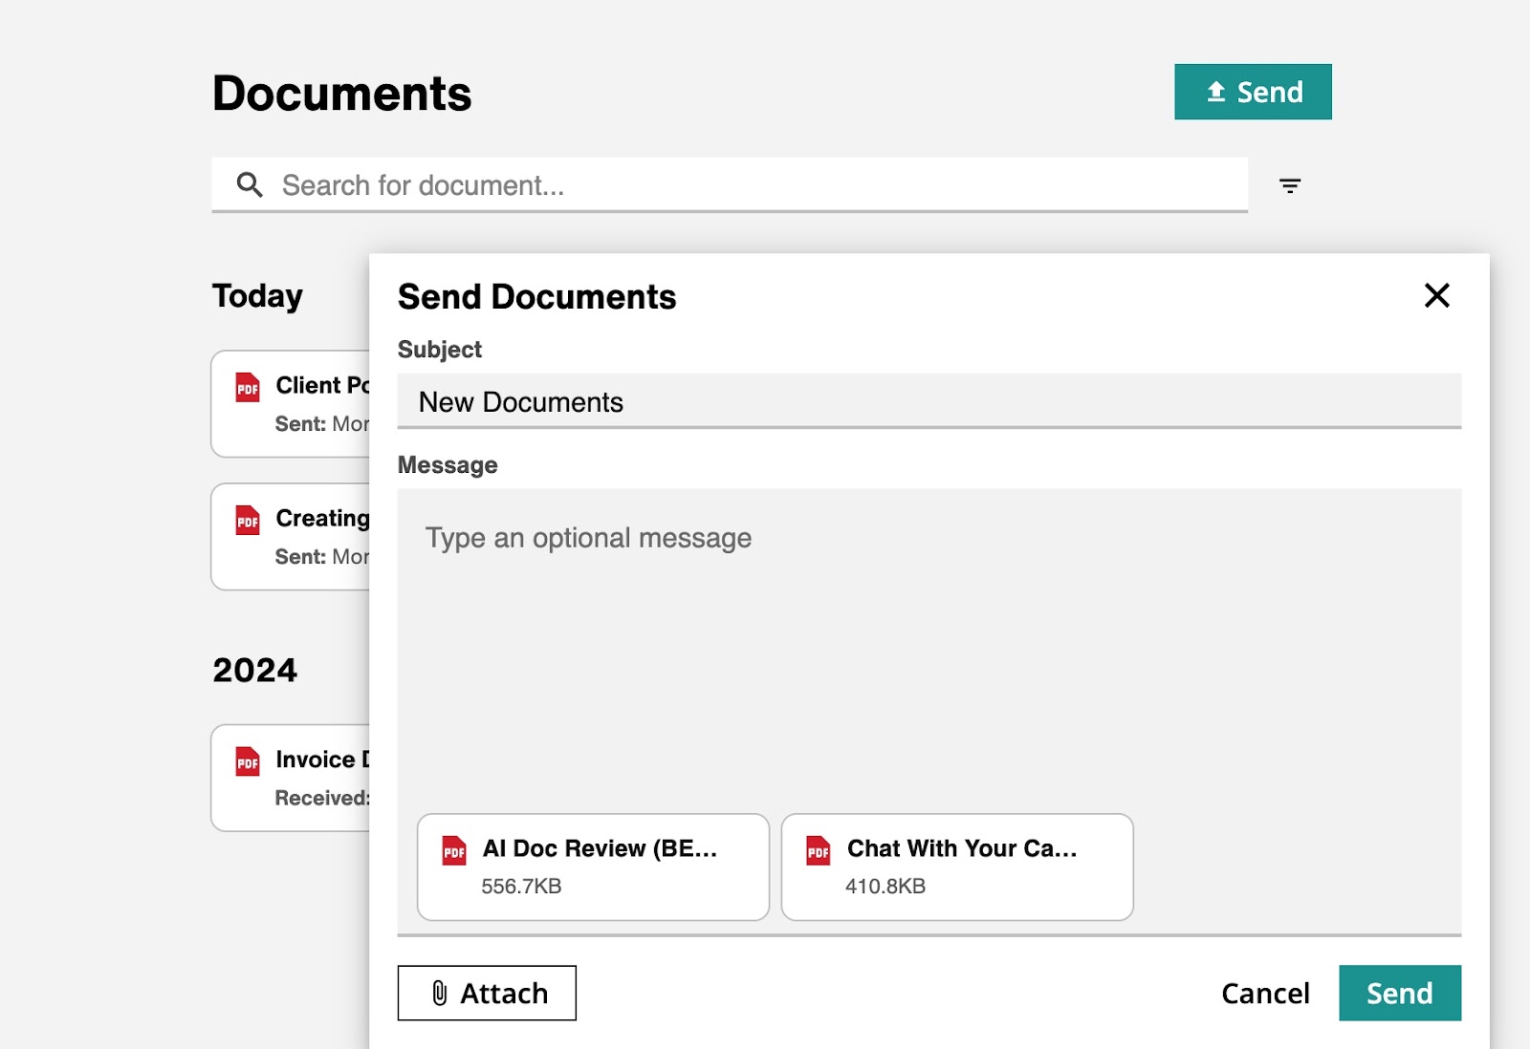This screenshot has height=1049, width=1530.
Task: Click the Attach button
Action: click(487, 994)
